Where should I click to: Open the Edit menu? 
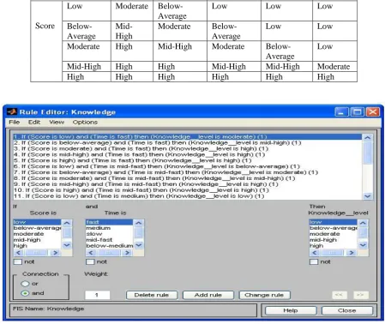pyautogui.click(x=34, y=123)
